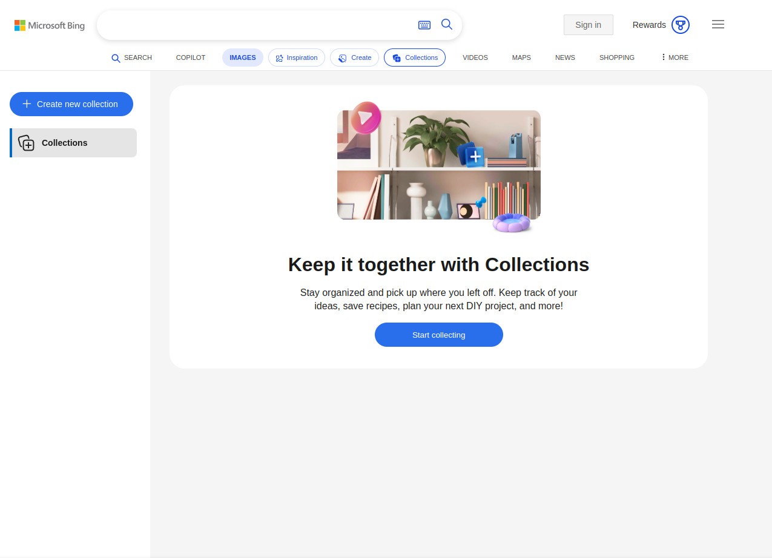Open the Rewards trophy icon
The image size is (772, 558).
(x=681, y=25)
